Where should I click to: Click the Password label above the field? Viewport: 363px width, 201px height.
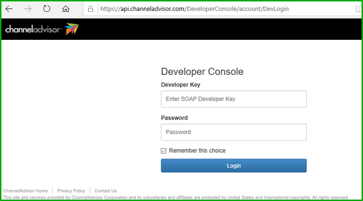click(x=174, y=118)
